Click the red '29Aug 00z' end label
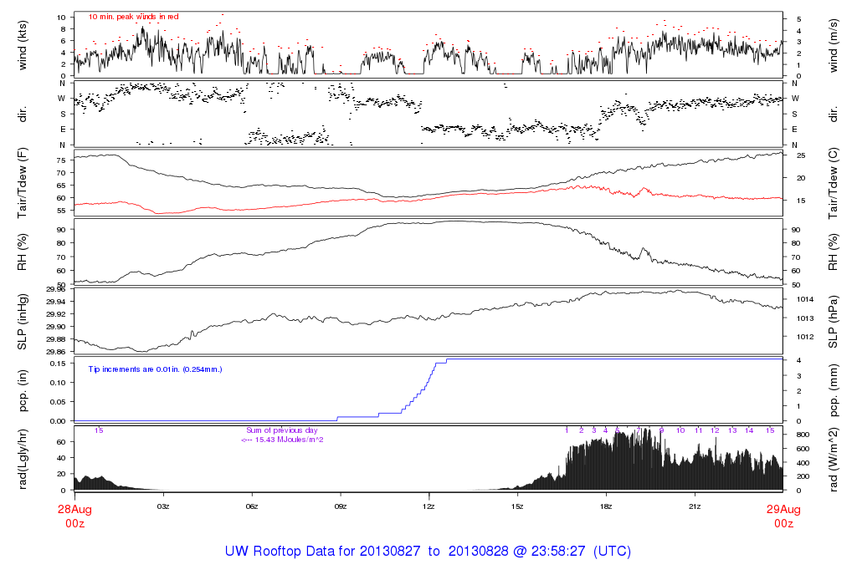Image resolution: width=857 pixels, height=585 pixels. (783, 516)
